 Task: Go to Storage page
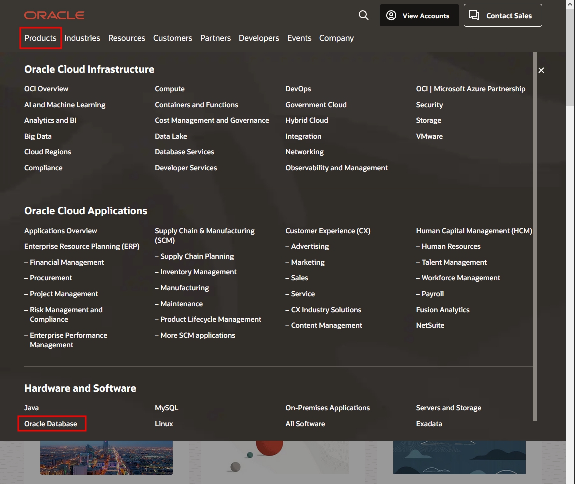(428, 120)
